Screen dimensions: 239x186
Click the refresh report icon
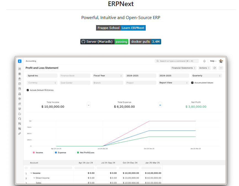tap(215, 68)
